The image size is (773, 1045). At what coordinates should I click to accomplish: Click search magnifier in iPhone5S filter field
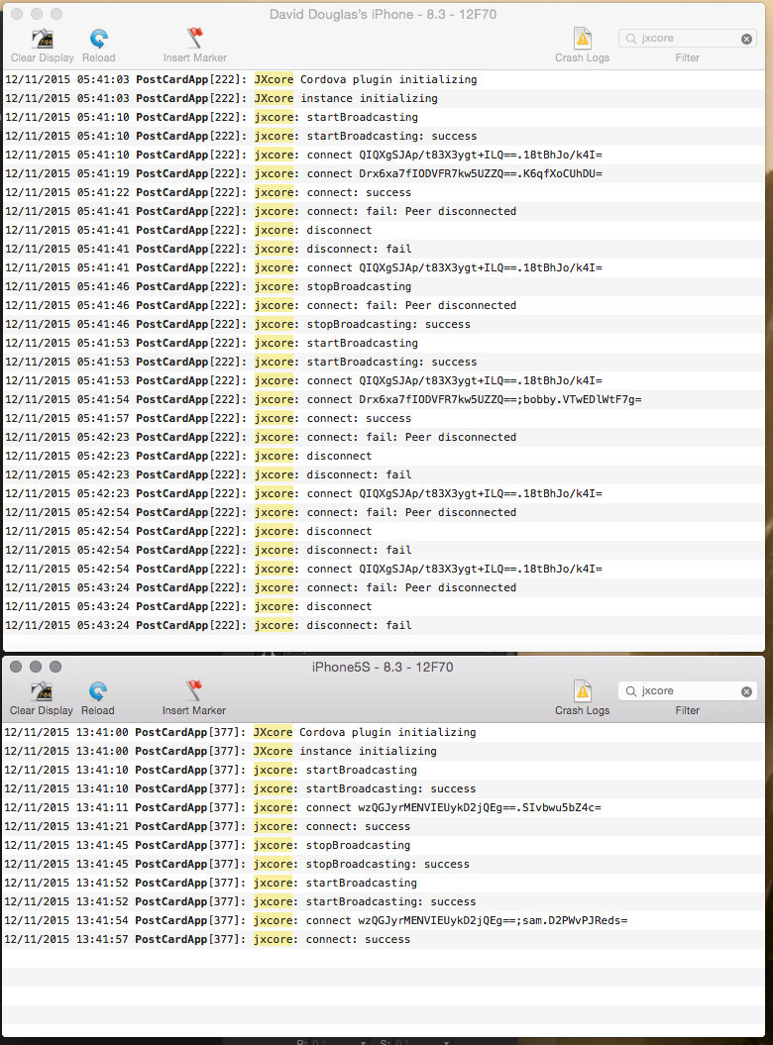tap(630, 691)
